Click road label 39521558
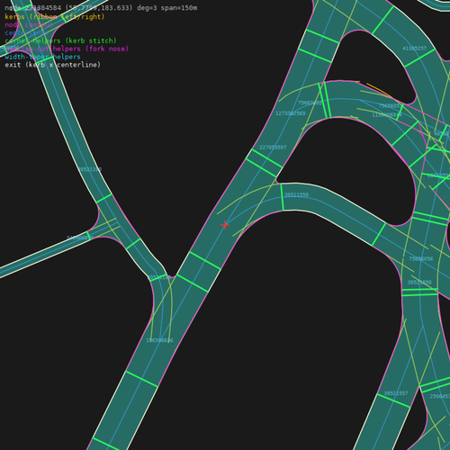This screenshot has width=450, height=450. (x=419, y=283)
